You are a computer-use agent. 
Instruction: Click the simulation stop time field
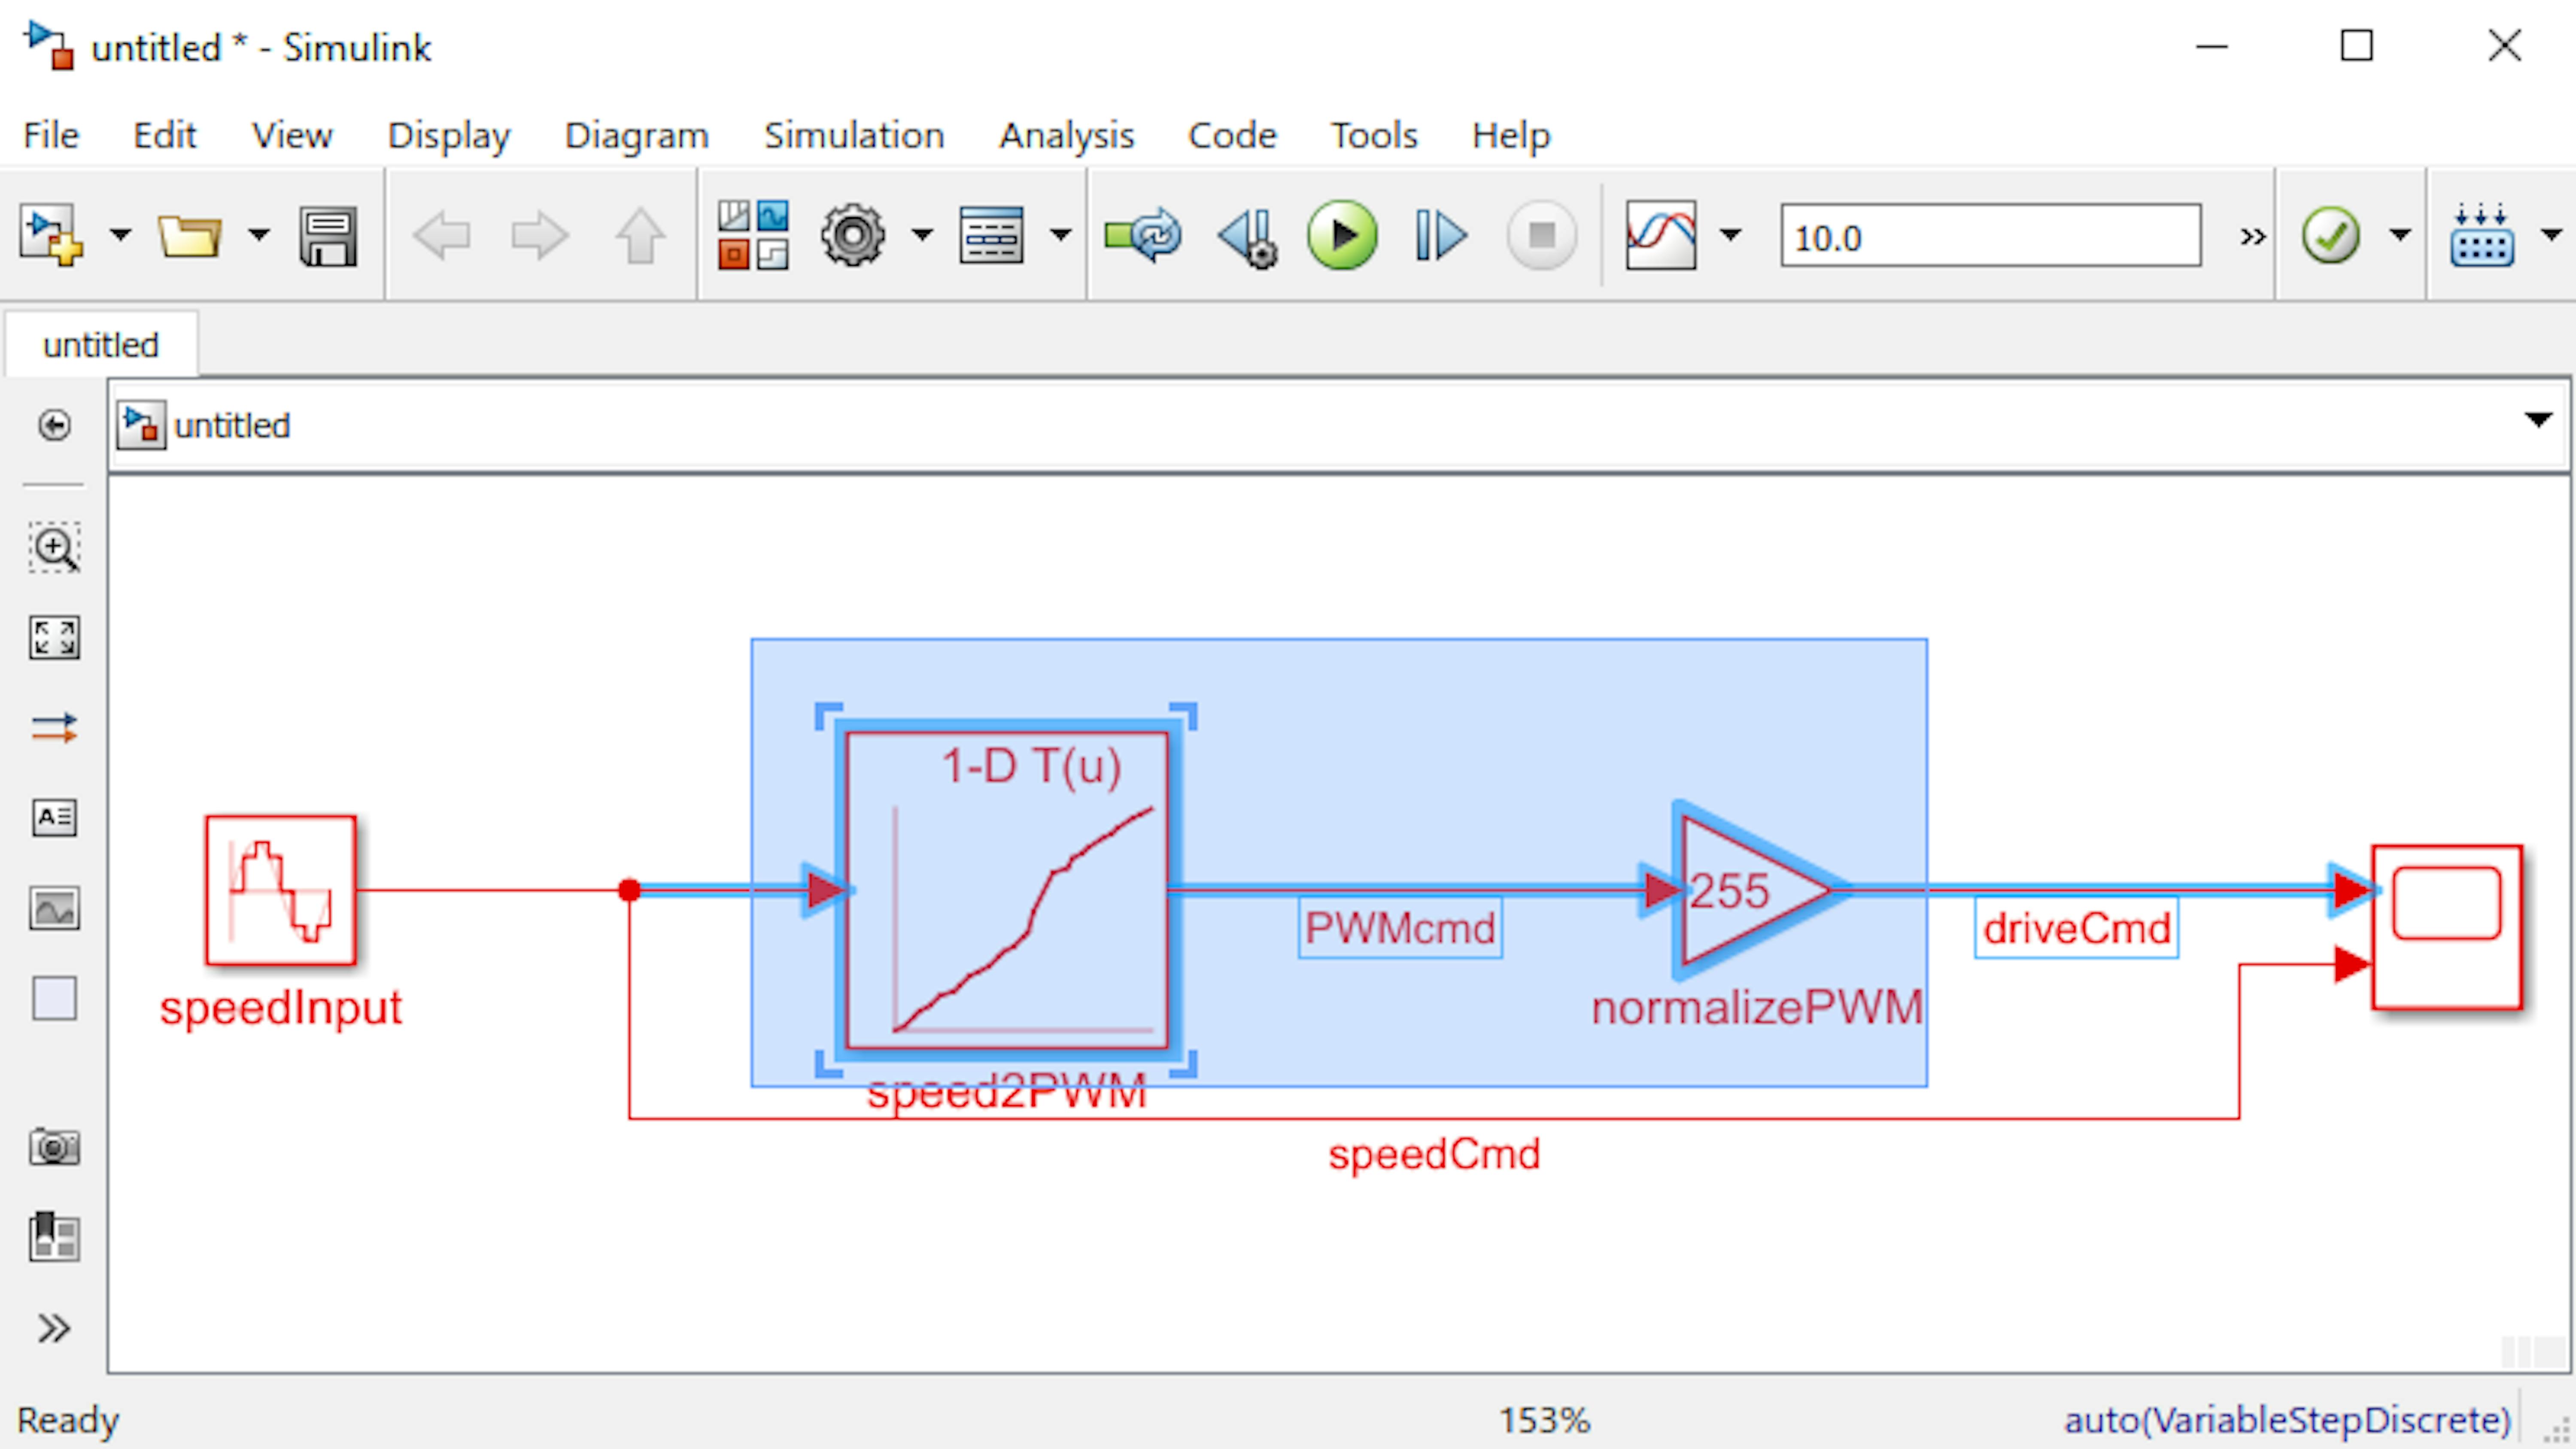[x=1990, y=236]
